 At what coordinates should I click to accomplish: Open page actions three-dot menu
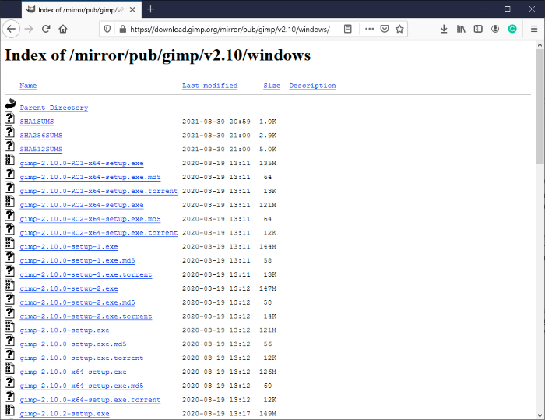pos(370,29)
